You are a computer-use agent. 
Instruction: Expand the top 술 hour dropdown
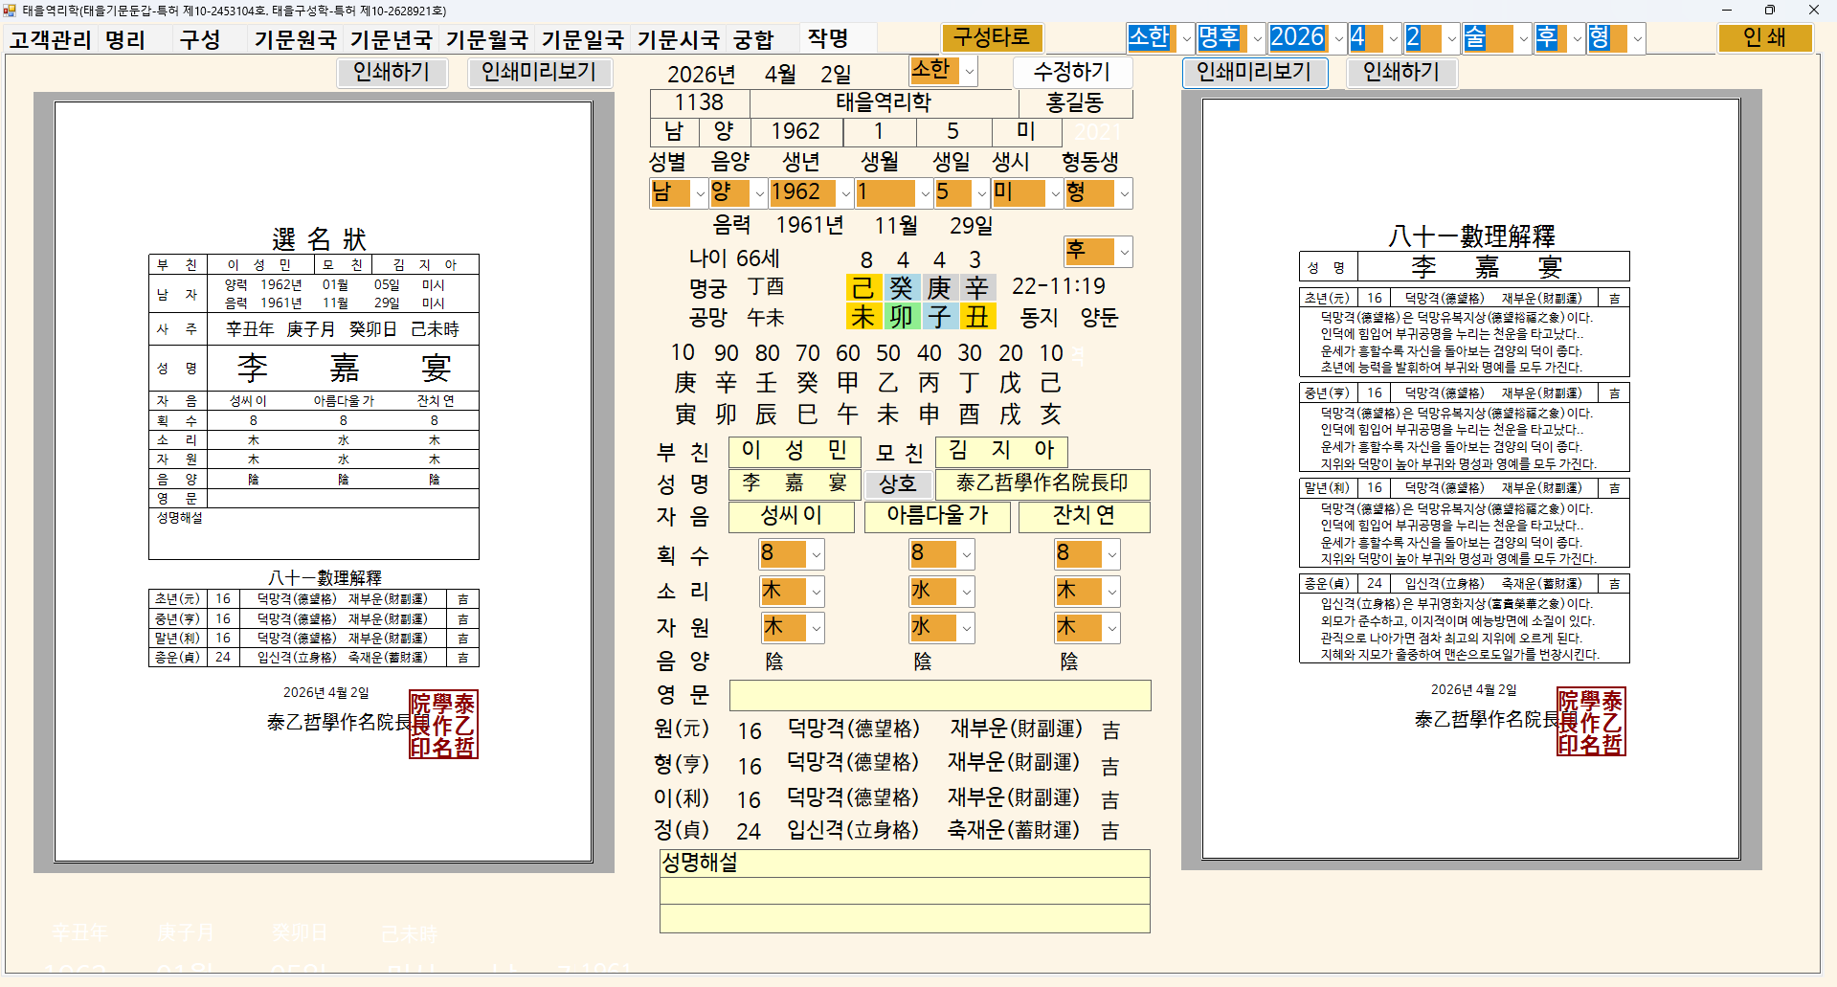click(x=1522, y=38)
